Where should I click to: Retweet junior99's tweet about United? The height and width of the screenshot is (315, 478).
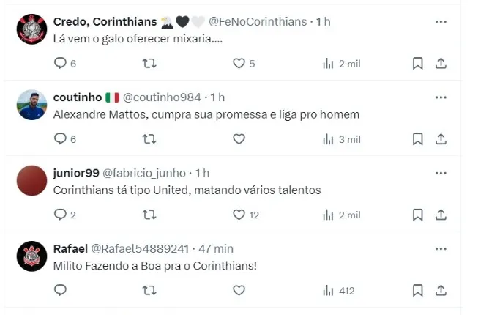149,215
